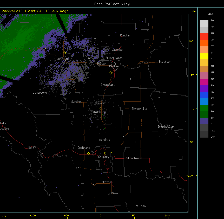Click the Sylvan label

click(101, 64)
